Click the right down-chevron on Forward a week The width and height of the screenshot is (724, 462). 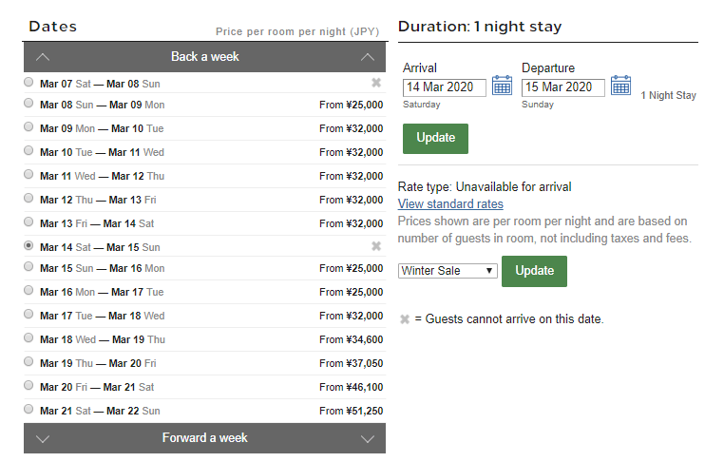click(368, 438)
